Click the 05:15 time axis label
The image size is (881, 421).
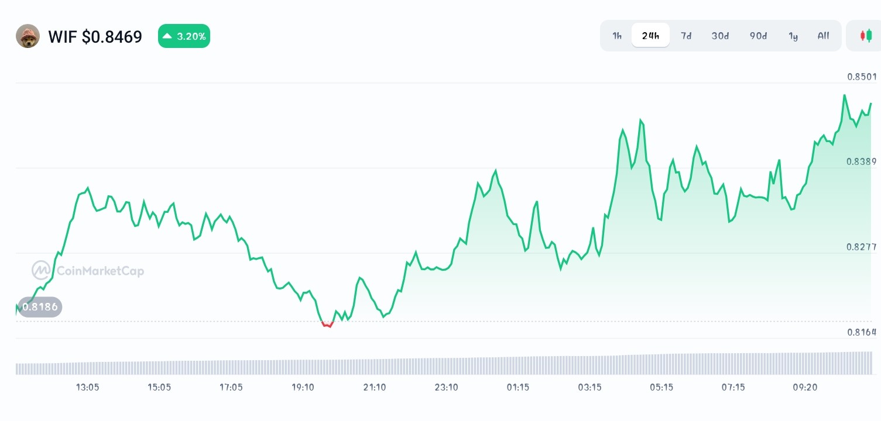[x=661, y=387]
